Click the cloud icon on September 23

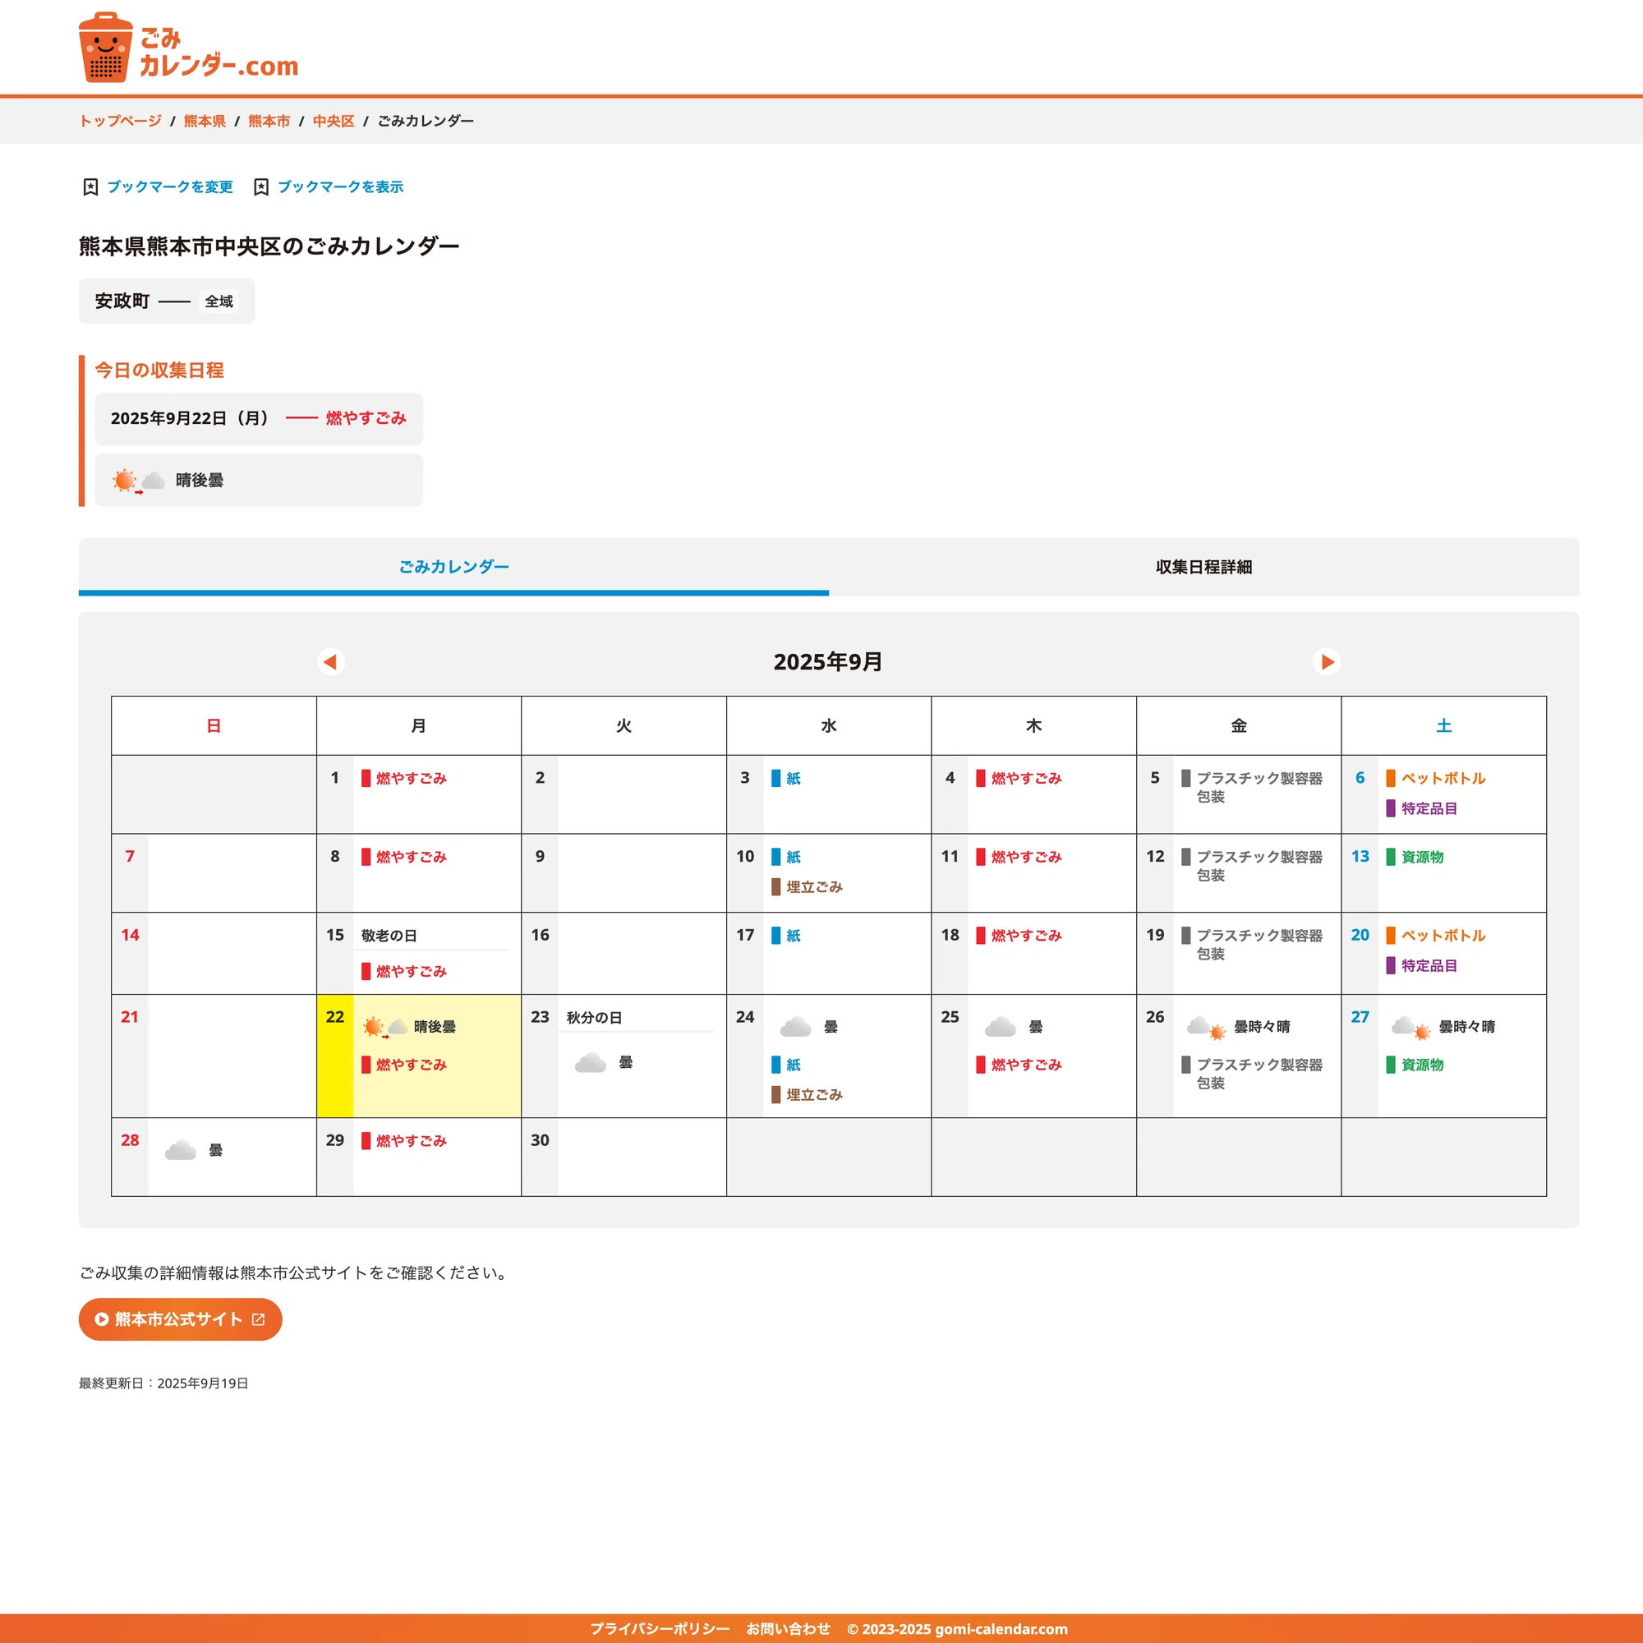point(590,1063)
